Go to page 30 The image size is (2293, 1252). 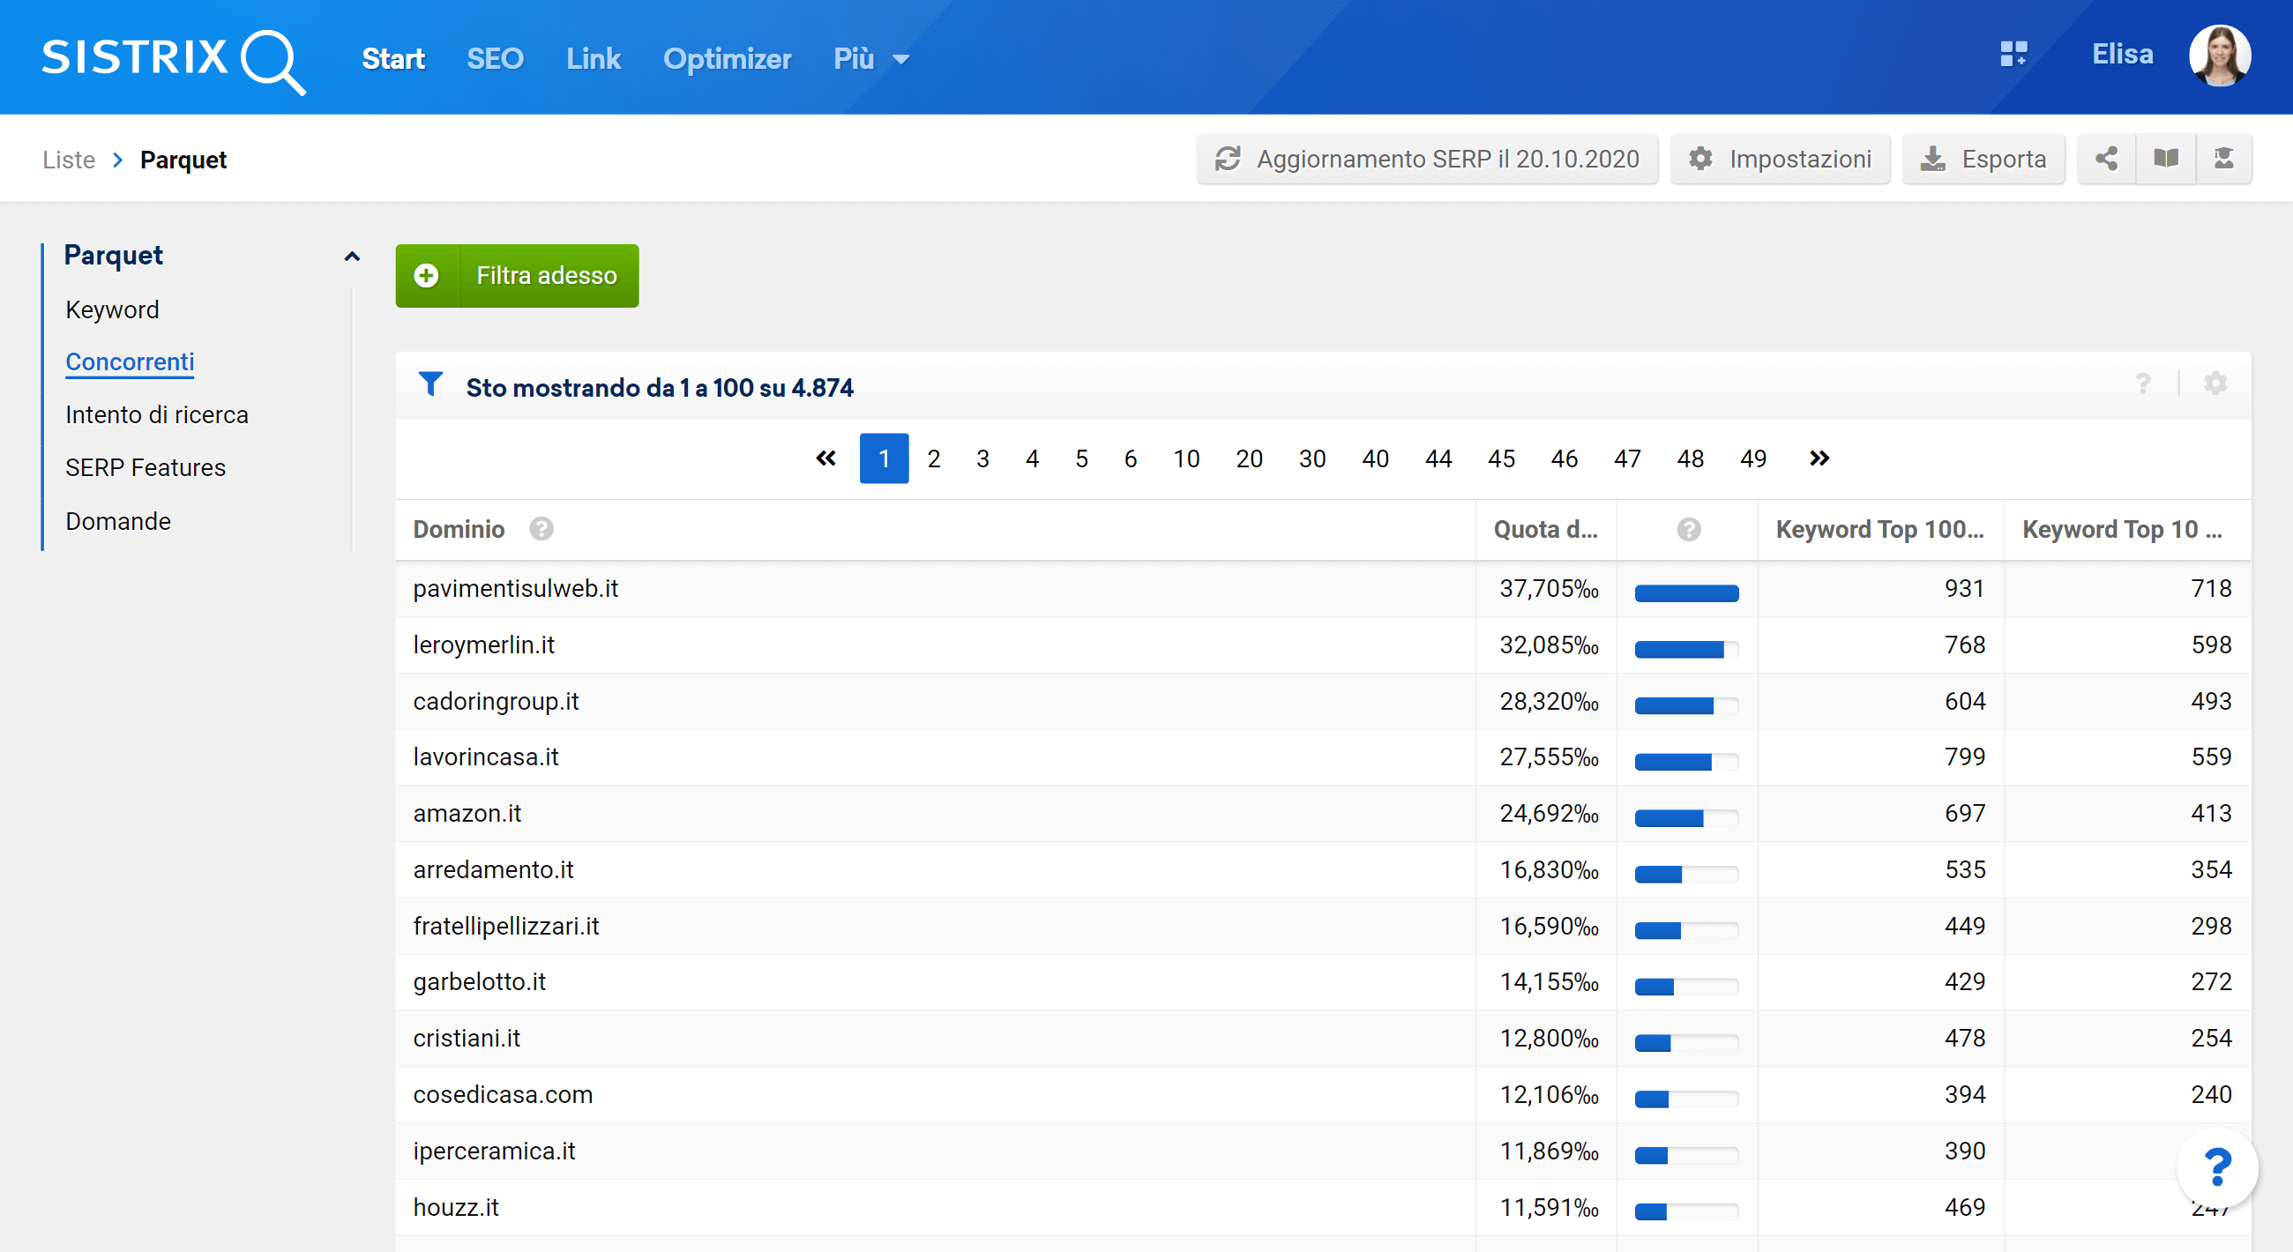point(1312,458)
